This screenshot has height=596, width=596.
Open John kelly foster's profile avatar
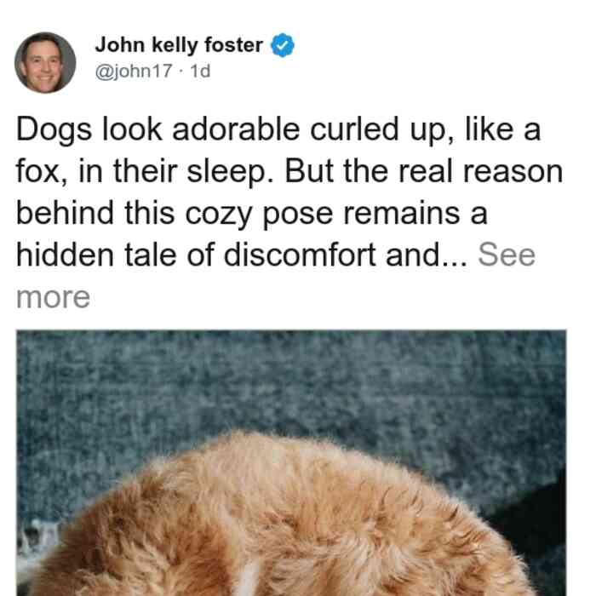point(45,63)
